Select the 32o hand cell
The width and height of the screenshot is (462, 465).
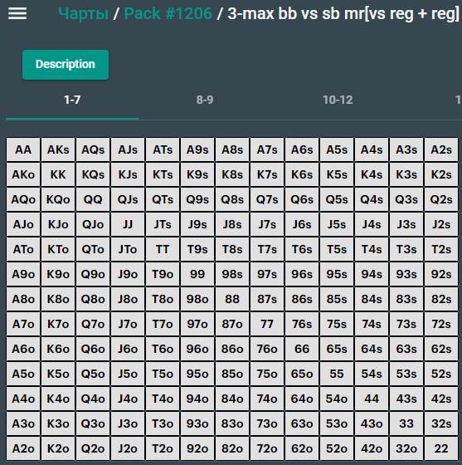coord(406,448)
